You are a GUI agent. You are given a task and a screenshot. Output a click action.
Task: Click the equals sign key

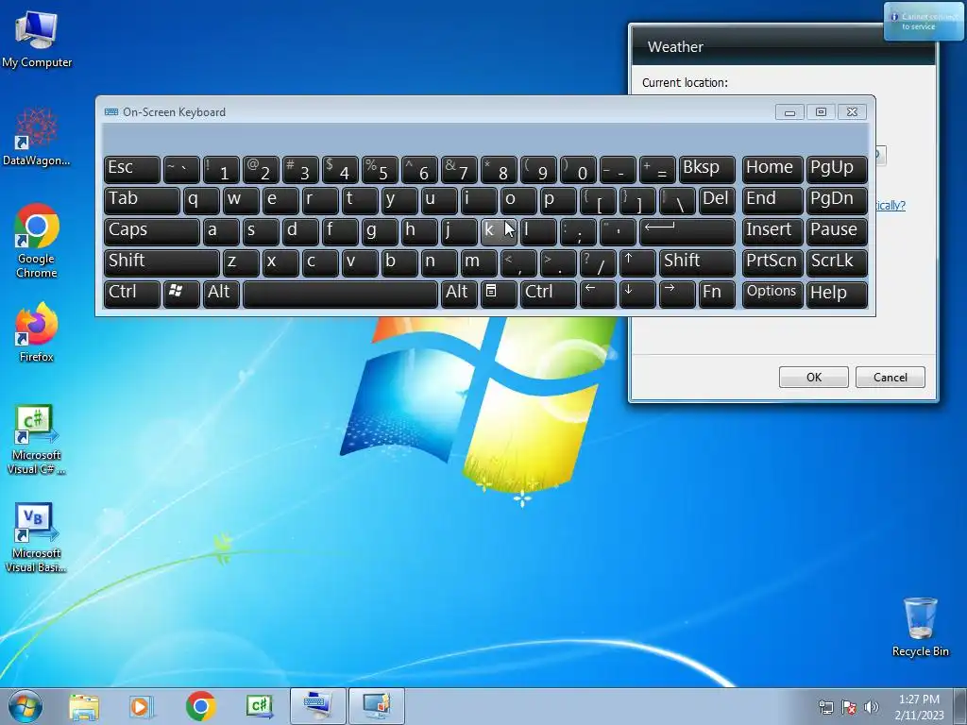[x=657, y=170]
